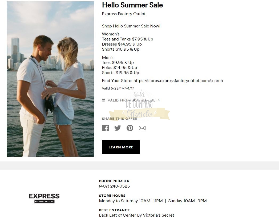Open the couple by the water promo photo
The height and width of the screenshot is (219, 279).
tap(50, 79)
